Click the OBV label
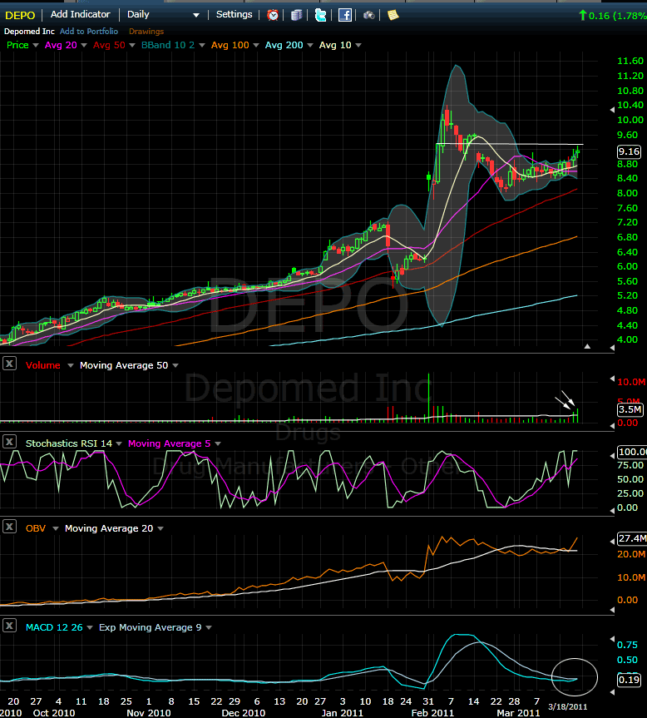Viewport: 647px width, 718px height. coord(36,528)
